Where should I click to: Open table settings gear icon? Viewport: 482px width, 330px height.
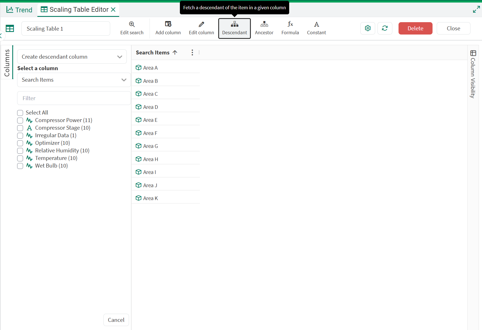(368, 28)
